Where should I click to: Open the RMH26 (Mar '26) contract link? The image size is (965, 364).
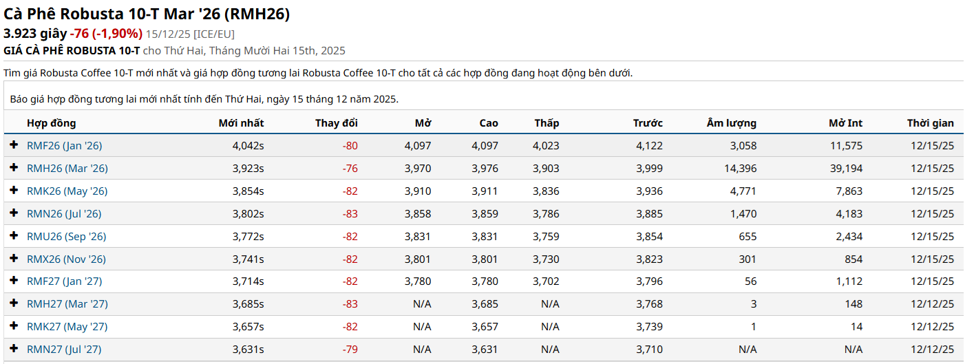click(67, 169)
